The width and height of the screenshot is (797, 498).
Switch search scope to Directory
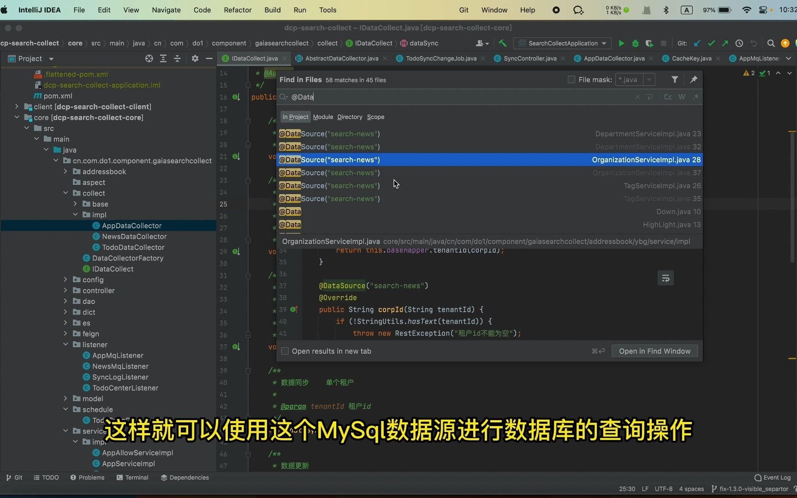click(x=349, y=117)
